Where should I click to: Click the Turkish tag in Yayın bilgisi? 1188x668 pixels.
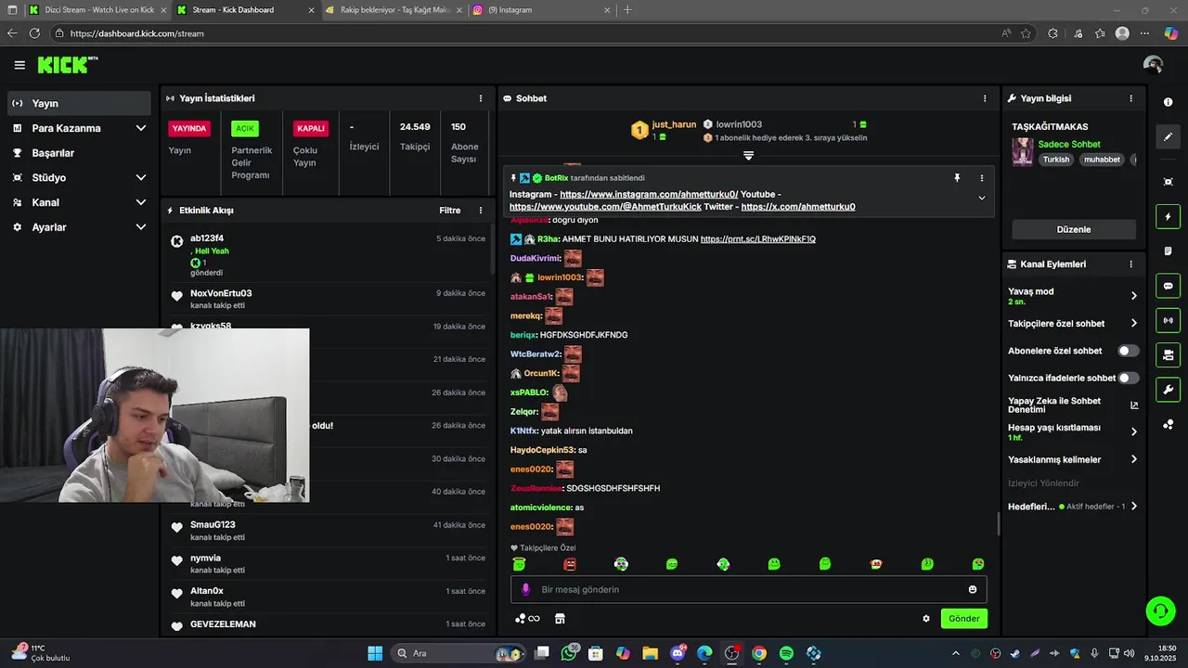coord(1055,160)
